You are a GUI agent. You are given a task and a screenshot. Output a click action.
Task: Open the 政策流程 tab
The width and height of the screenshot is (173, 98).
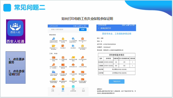[x=73, y=90]
